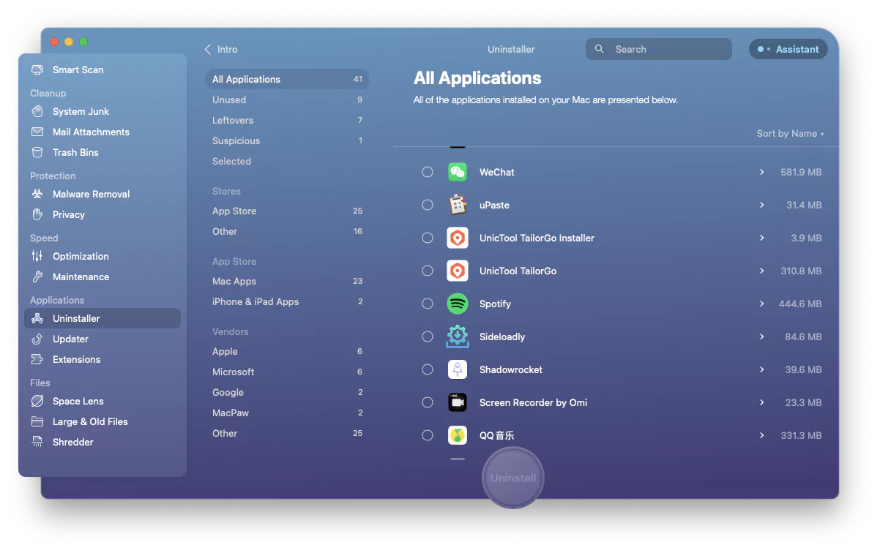Select the checkbox next to WeChat
This screenshot has height=553, width=880.
428,172
